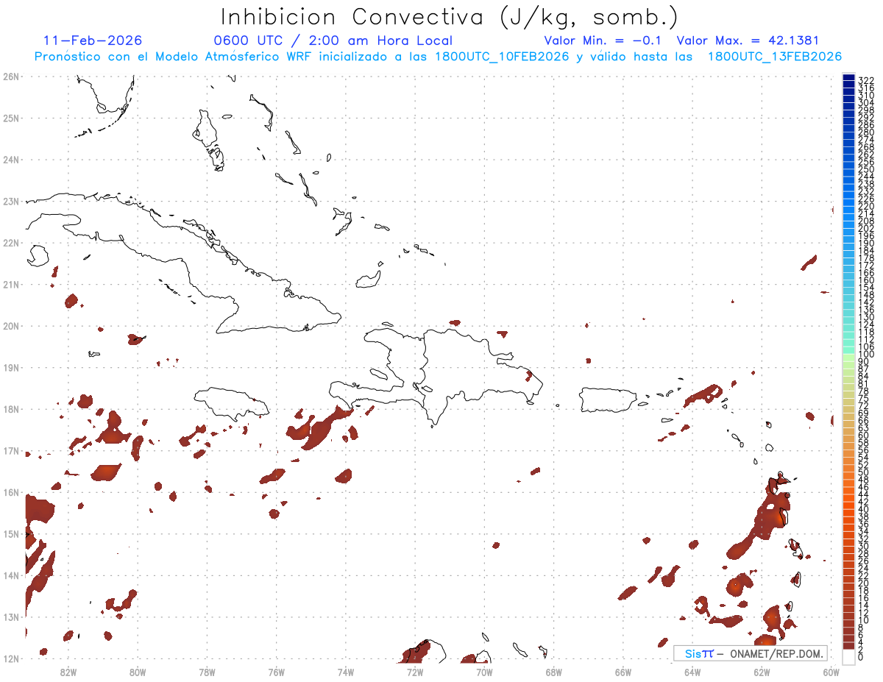Click the '76W' longitude label
Screen dimensions: 883x682
pyautogui.click(x=276, y=671)
